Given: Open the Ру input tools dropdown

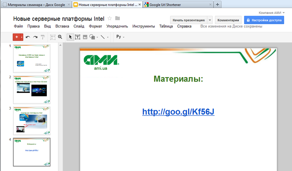Looking at the screenshot, I should [120, 37].
